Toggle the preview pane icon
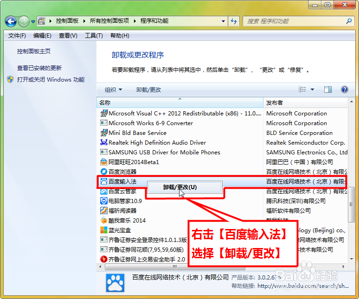This screenshot has width=359, height=299. pyautogui.click(x=328, y=89)
